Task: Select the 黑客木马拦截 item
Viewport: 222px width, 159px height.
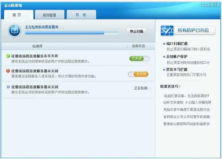Action: 177,69
